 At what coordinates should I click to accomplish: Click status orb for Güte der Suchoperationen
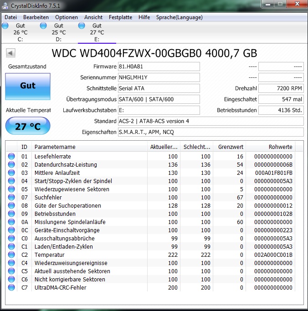tap(11, 205)
